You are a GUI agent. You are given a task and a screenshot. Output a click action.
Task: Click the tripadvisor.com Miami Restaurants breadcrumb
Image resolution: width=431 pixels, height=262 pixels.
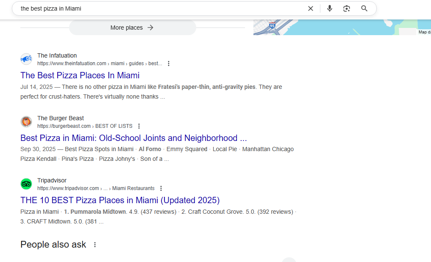[96, 188]
